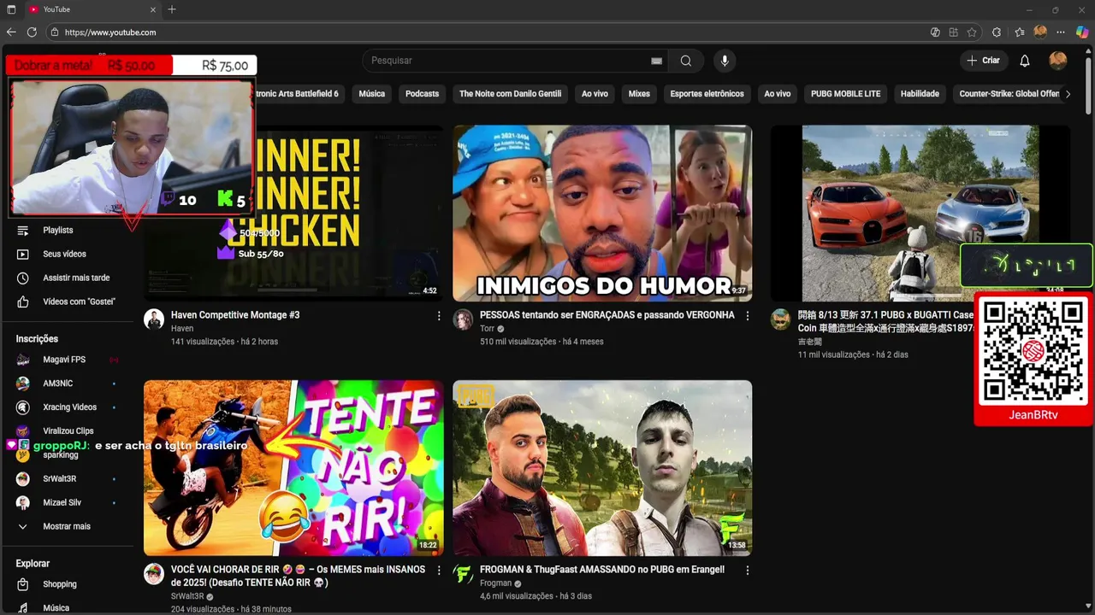This screenshot has width=1095, height=615.
Task: Open Haven Competitive Montage #3 title
Action: click(x=235, y=315)
